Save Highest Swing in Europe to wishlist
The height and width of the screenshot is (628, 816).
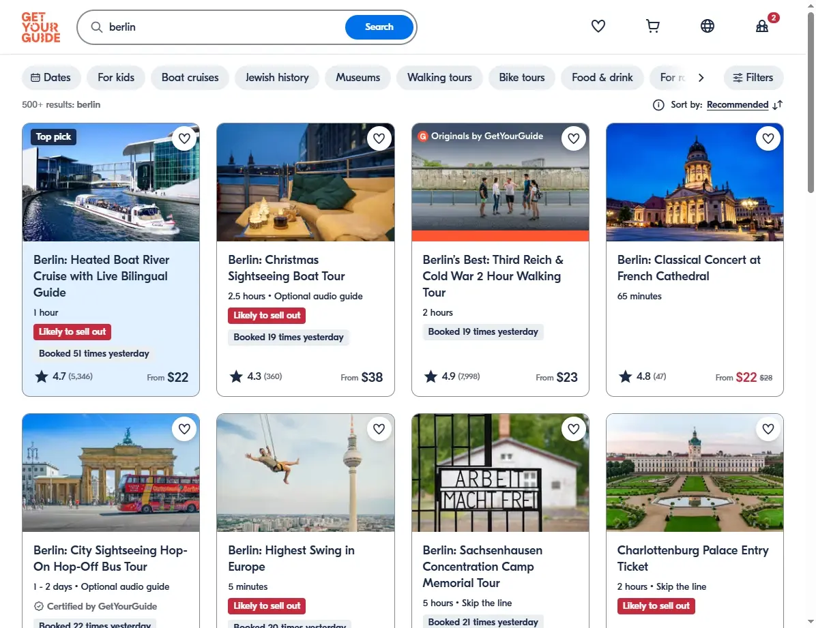pyautogui.click(x=379, y=429)
